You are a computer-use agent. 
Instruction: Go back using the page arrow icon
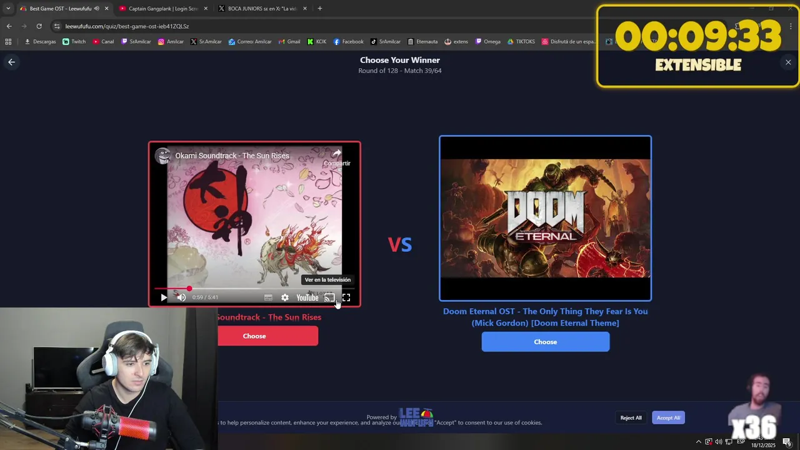11,62
